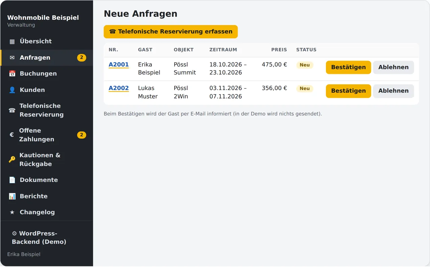Click the Changelog star icon
This screenshot has height=267, width=430.
click(12, 212)
